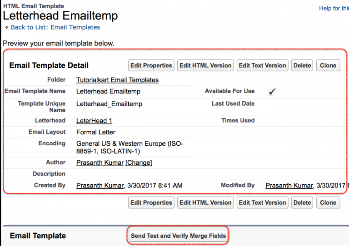Open Modified By Prasanth Kumar link
349x246 pixels.
289,186
